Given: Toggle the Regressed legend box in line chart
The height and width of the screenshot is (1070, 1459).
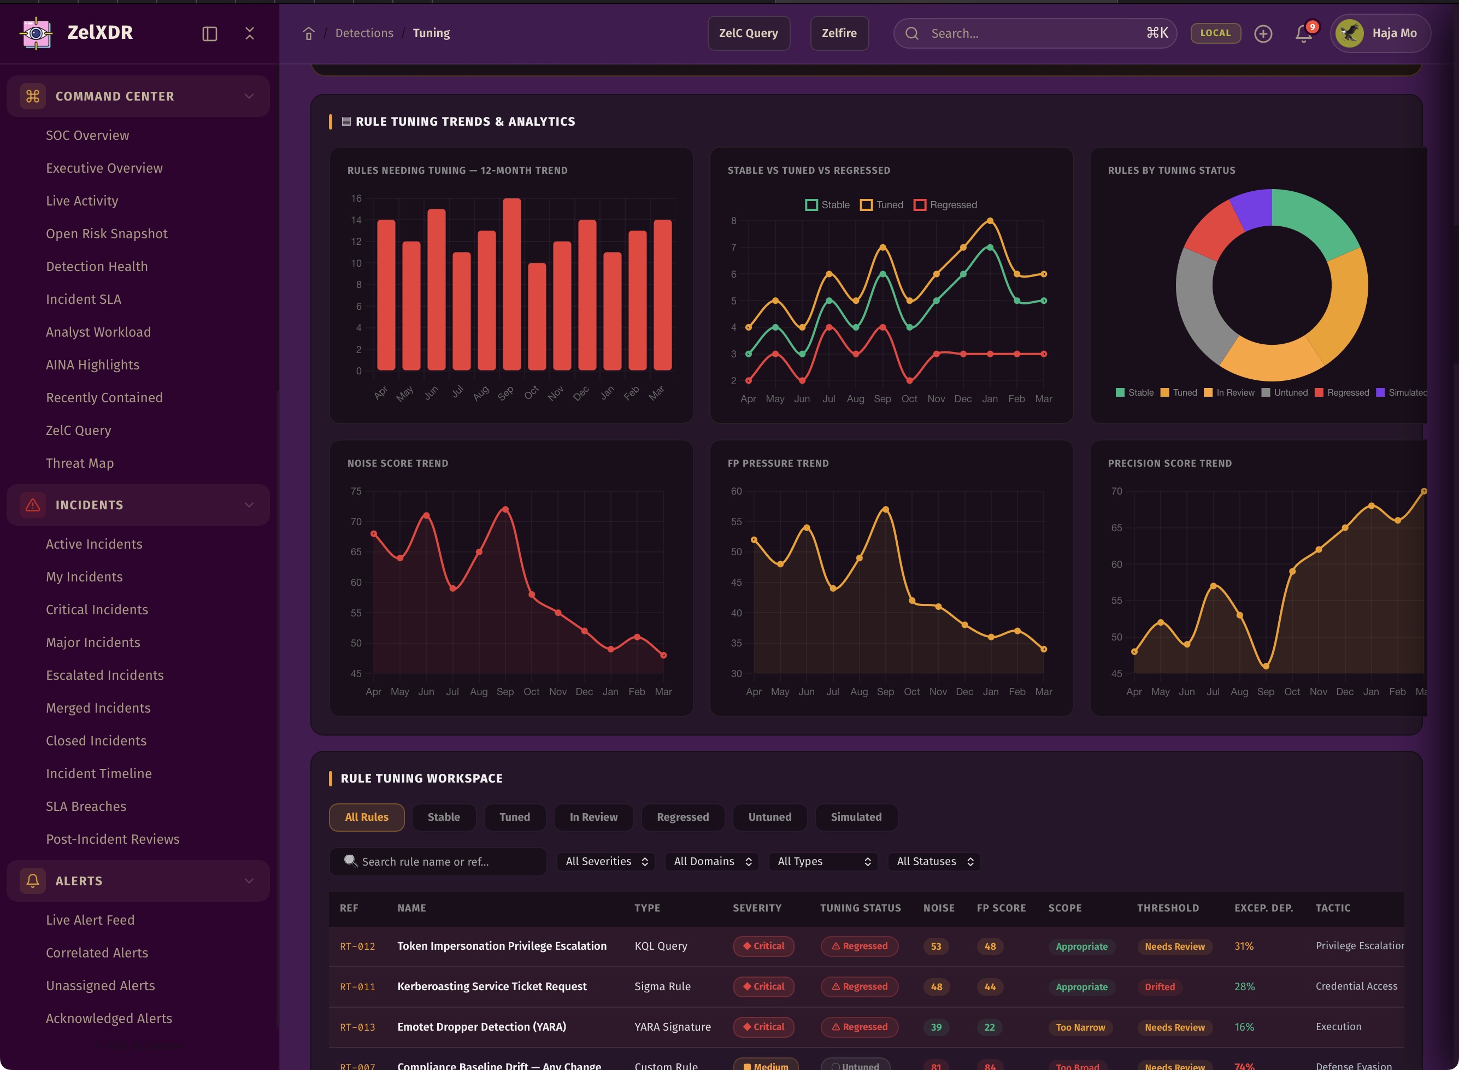Looking at the screenshot, I should [x=920, y=205].
